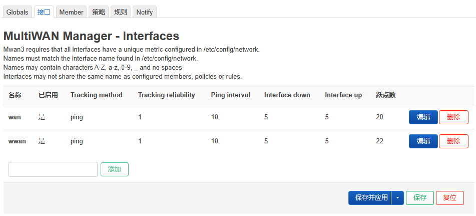
Task: Click 删除 button for wan interface
Action: click(453, 117)
